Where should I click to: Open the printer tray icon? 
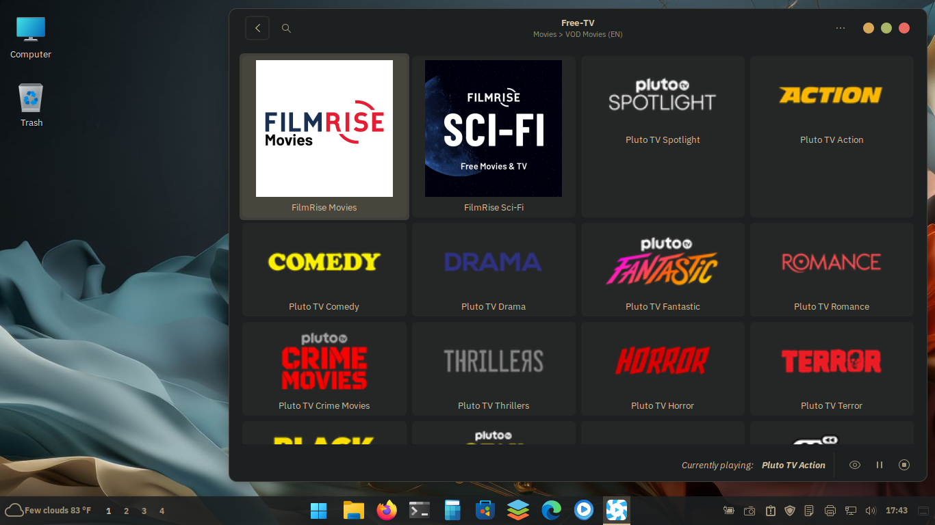click(830, 511)
